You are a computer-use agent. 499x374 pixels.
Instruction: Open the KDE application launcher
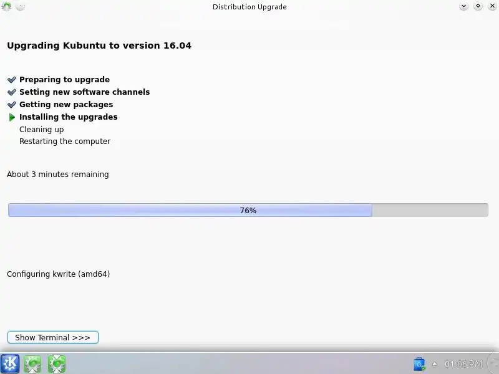coord(10,363)
